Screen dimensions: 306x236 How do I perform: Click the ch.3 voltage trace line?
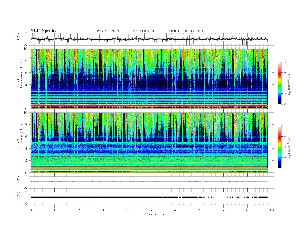tap(149, 182)
